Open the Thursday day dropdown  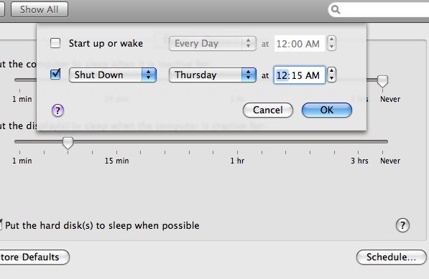click(213, 75)
